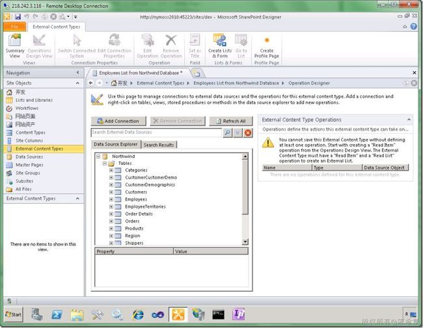Click the search magnifier icon
This screenshot has height=328, width=423.
click(x=227, y=132)
